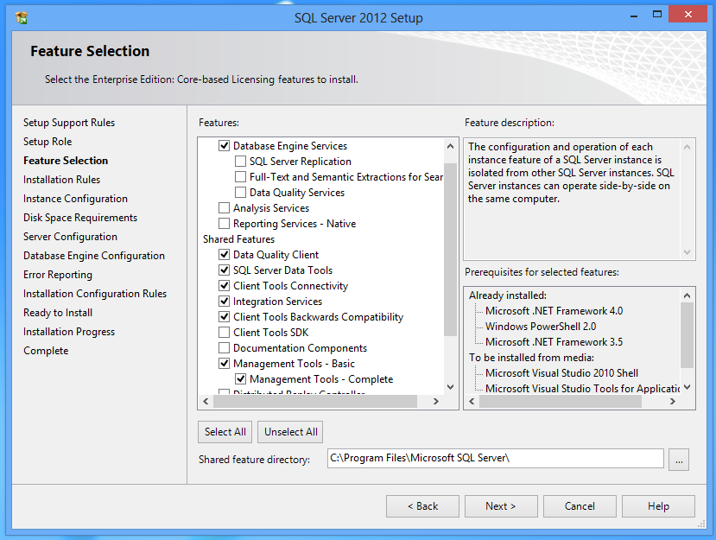
Task: Select the To be installed from media heading
Action: (531, 357)
